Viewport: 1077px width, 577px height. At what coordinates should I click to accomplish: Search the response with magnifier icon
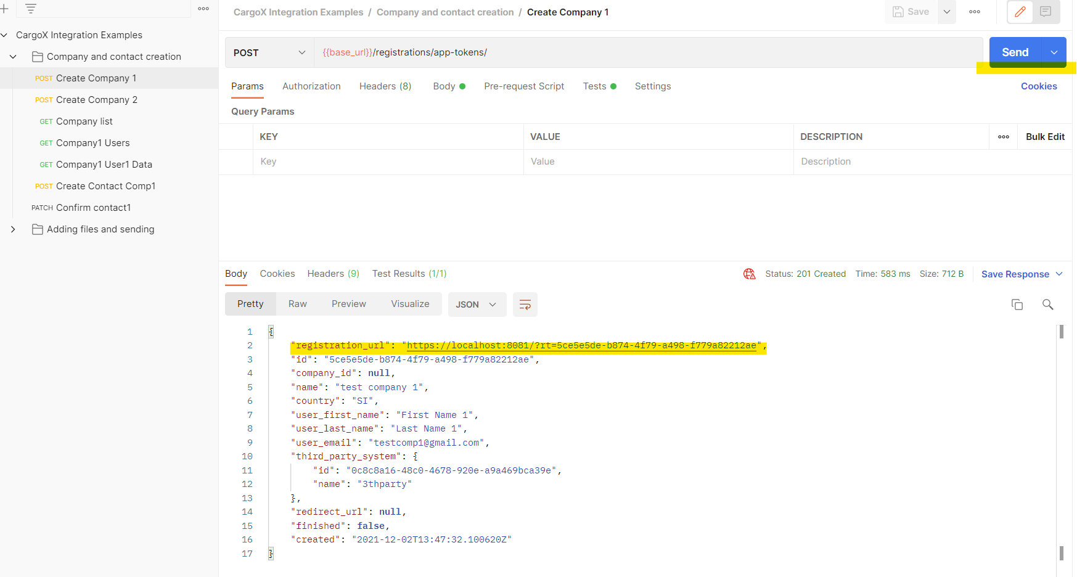click(1047, 305)
